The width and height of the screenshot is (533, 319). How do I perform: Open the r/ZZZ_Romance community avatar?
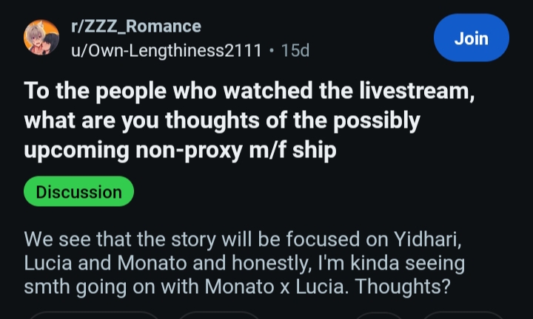point(42,37)
